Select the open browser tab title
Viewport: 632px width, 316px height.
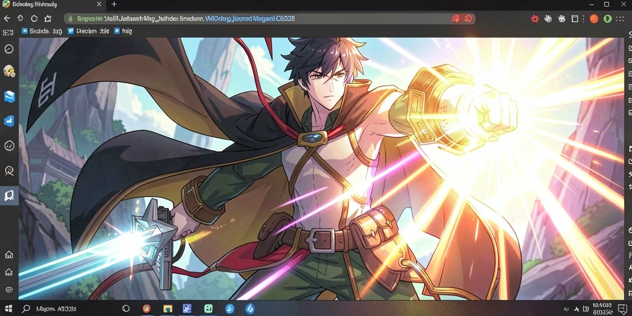tap(35, 4)
